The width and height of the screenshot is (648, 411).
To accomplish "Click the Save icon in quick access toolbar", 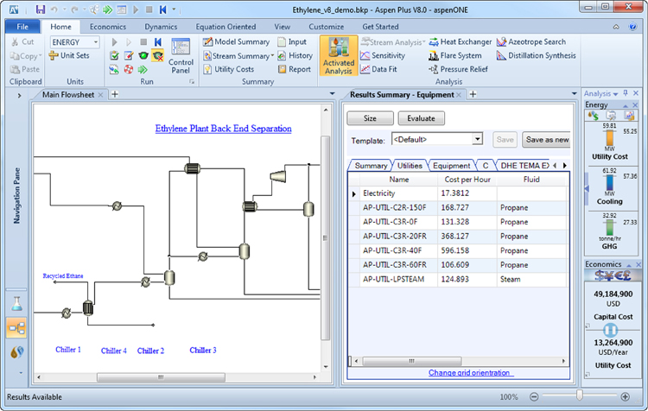I will [x=40, y=9].
